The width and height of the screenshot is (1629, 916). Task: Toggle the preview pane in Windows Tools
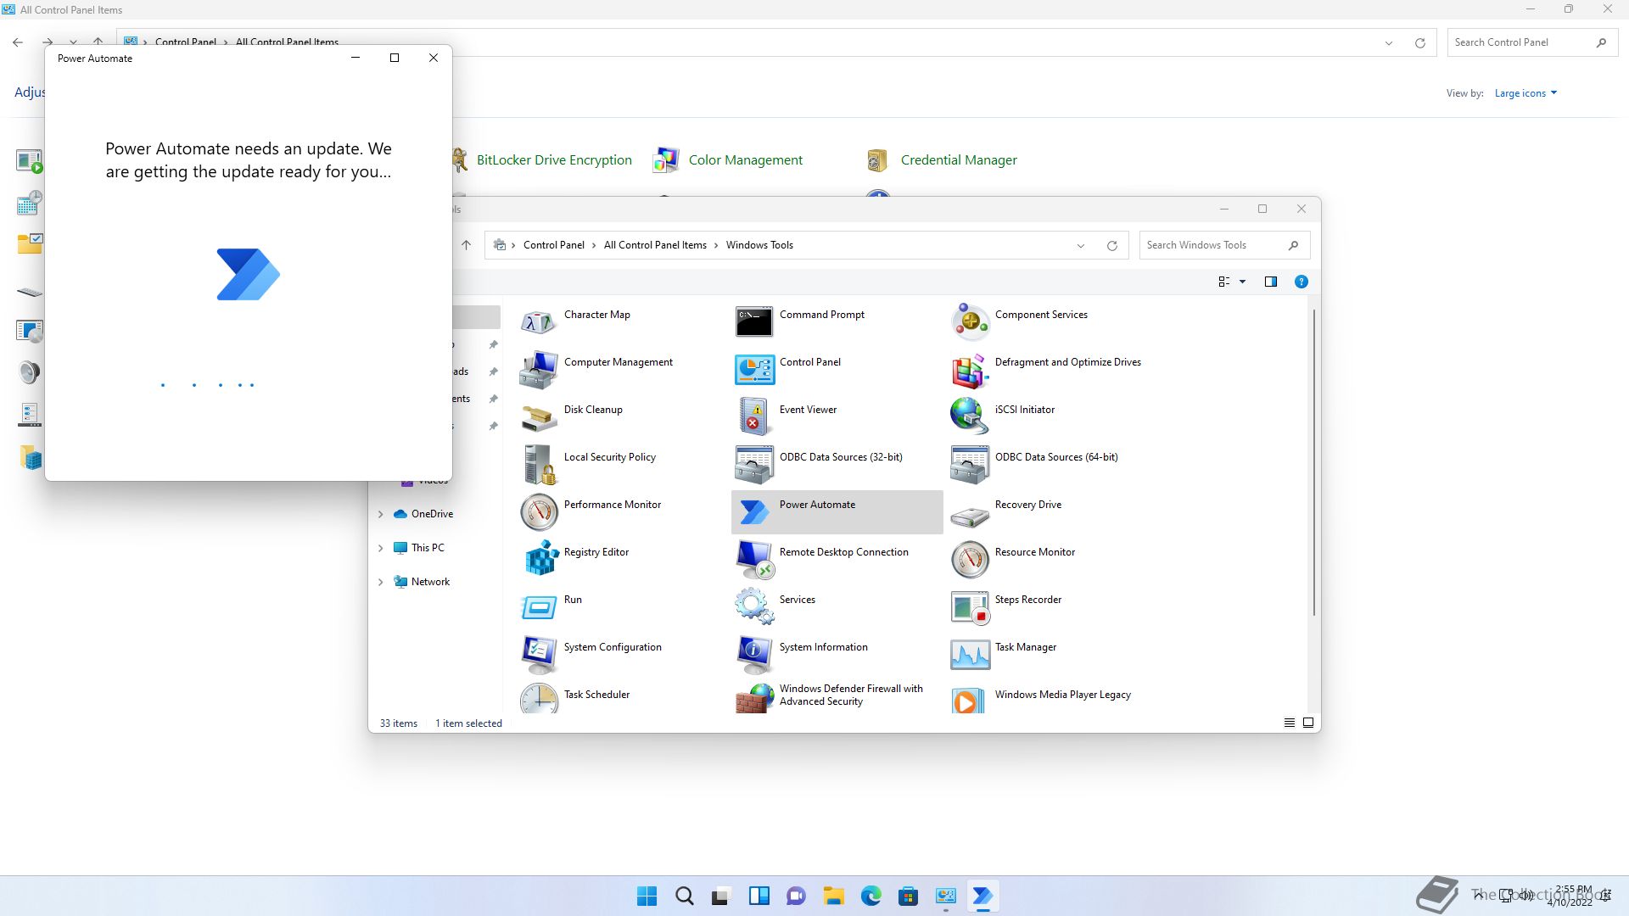click(x=1270, y=282)
